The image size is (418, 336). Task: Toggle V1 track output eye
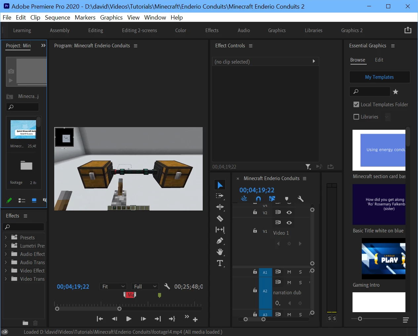pos(289,222)
